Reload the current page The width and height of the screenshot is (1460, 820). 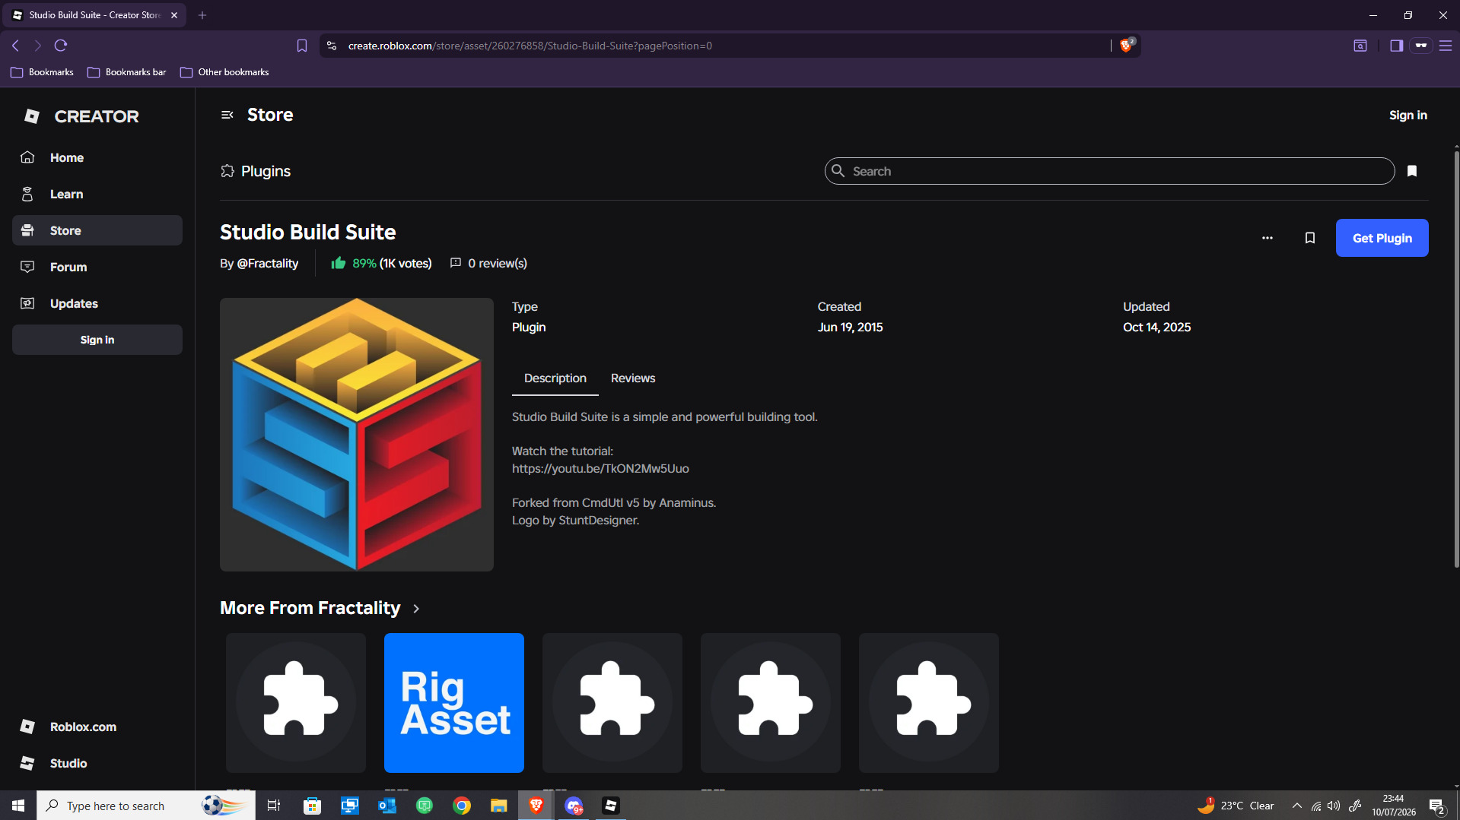pos(61,46)
